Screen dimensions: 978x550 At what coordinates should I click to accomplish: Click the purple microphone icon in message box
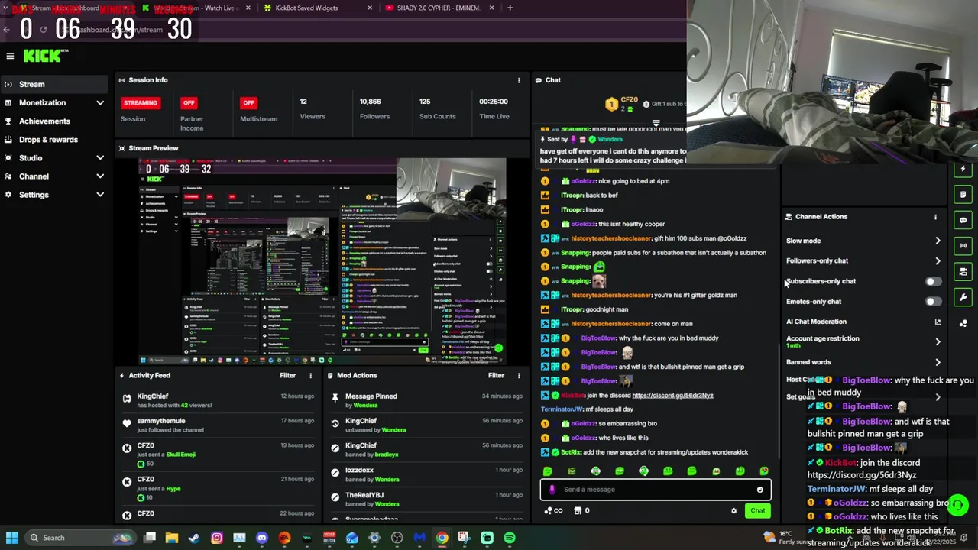(x=552, y=490)
